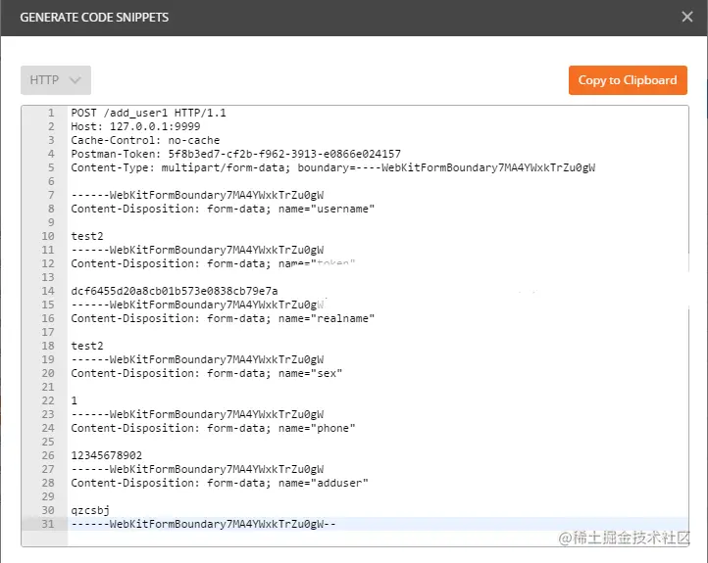Click the name="sex" Content-Disposition line
708x563 pixels.
pos(206,373)
